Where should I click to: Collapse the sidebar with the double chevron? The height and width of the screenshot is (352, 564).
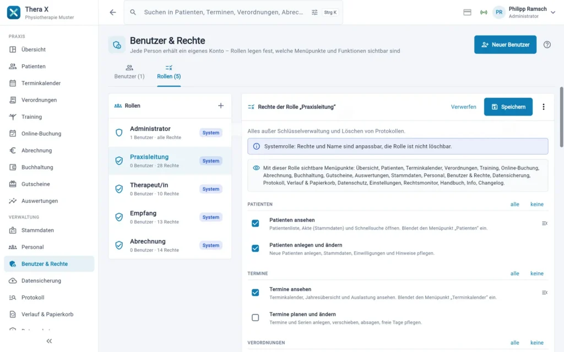[x=49, y=341]
